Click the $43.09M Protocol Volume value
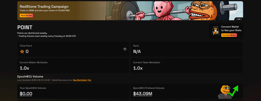Screen dimensions: 261x101 [143, 94]
